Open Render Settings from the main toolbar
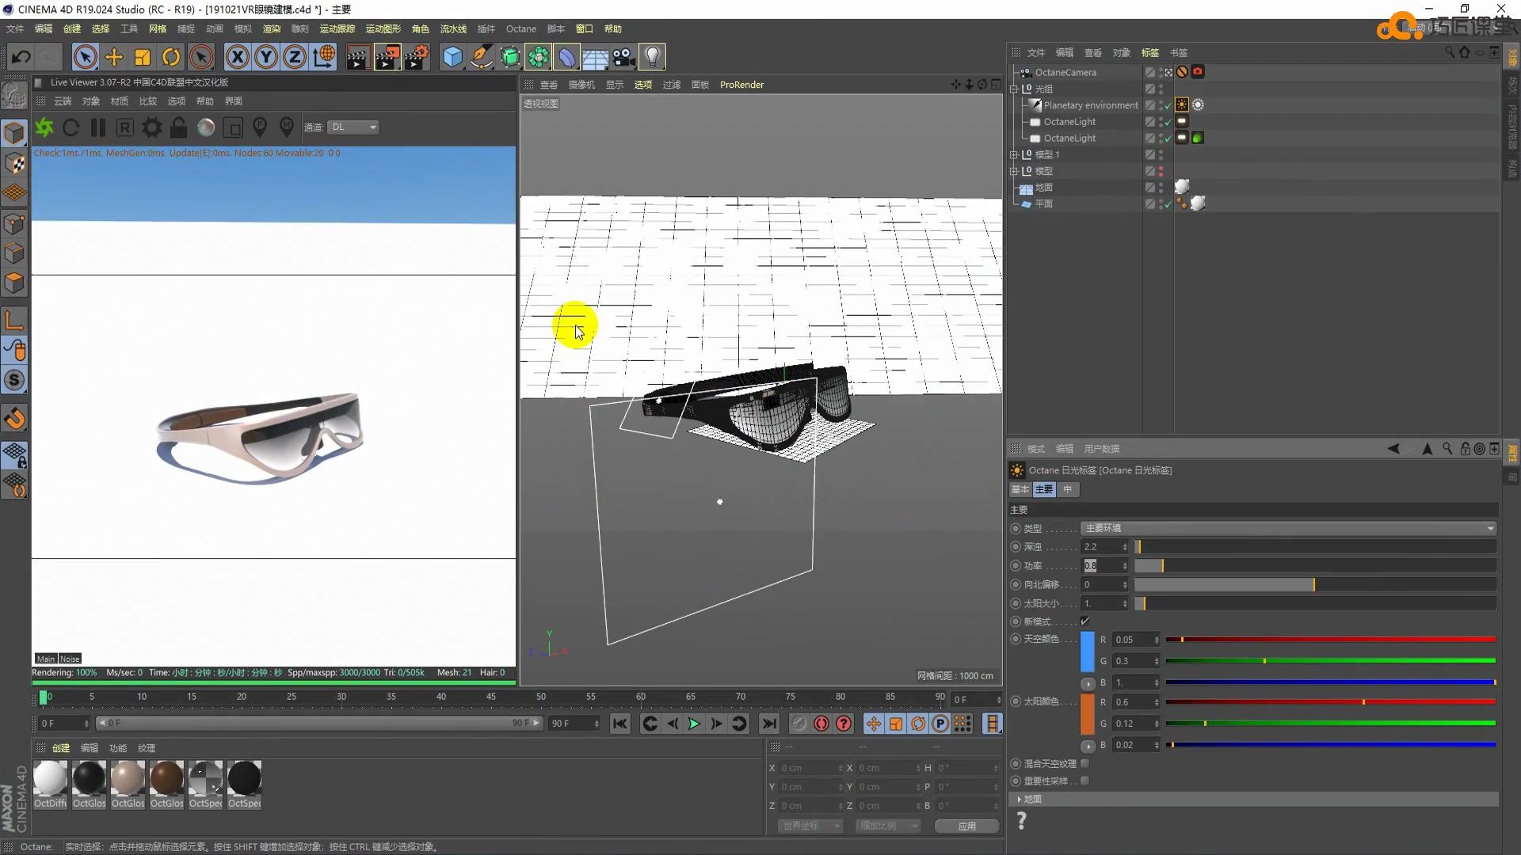1521x855 pixels. click(417, 56)
